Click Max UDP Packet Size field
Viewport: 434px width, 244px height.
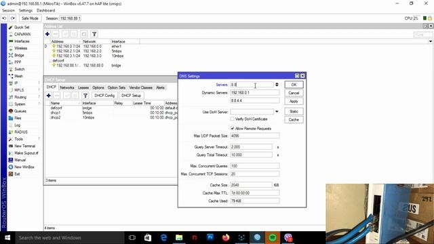pyautogui.click(x=255, y=136)
